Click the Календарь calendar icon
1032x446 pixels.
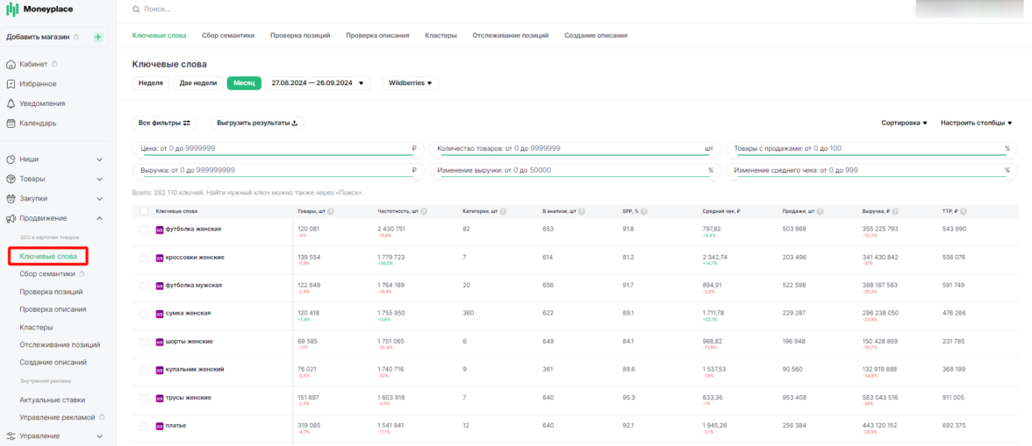pos(11,124)
